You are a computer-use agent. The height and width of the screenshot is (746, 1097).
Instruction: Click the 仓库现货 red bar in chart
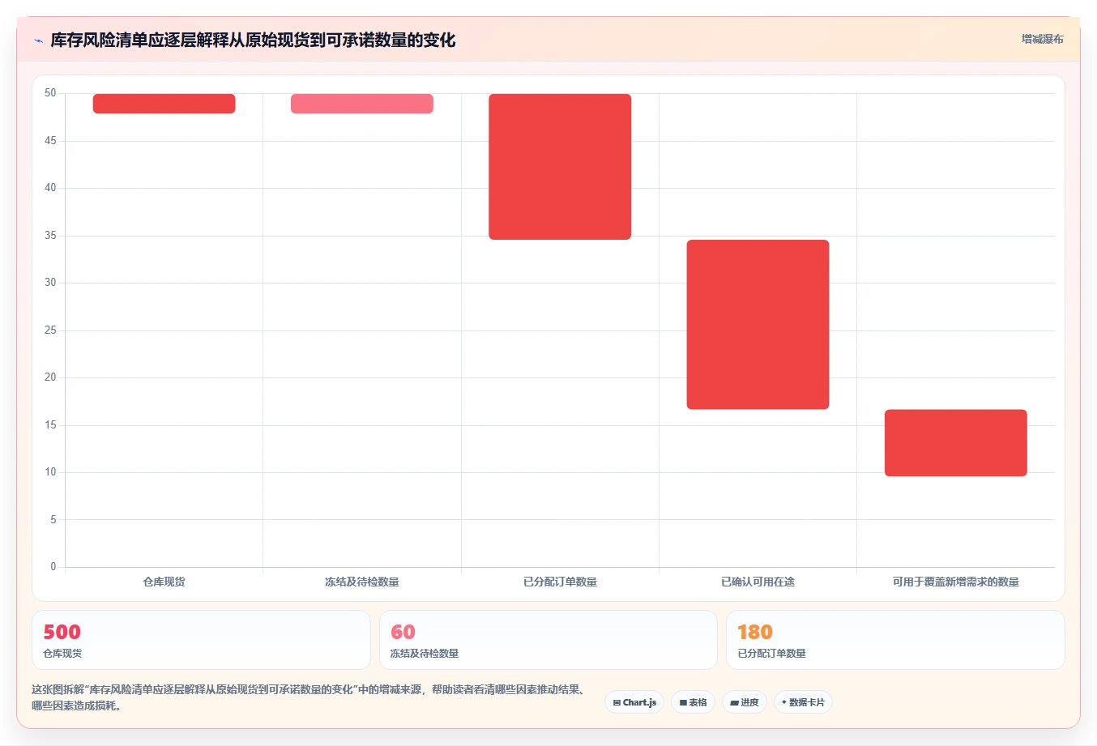click(x=164, y=104)
